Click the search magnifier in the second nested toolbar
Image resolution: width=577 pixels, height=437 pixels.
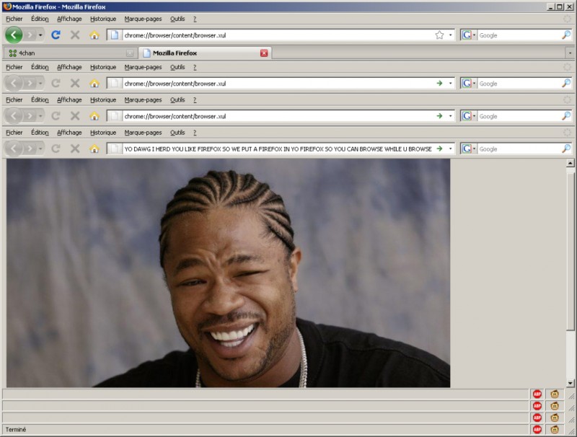click(566, 116)
